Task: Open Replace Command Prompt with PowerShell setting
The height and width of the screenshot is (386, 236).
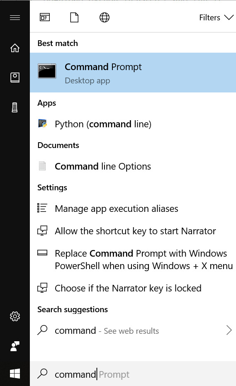Action: 133,260
